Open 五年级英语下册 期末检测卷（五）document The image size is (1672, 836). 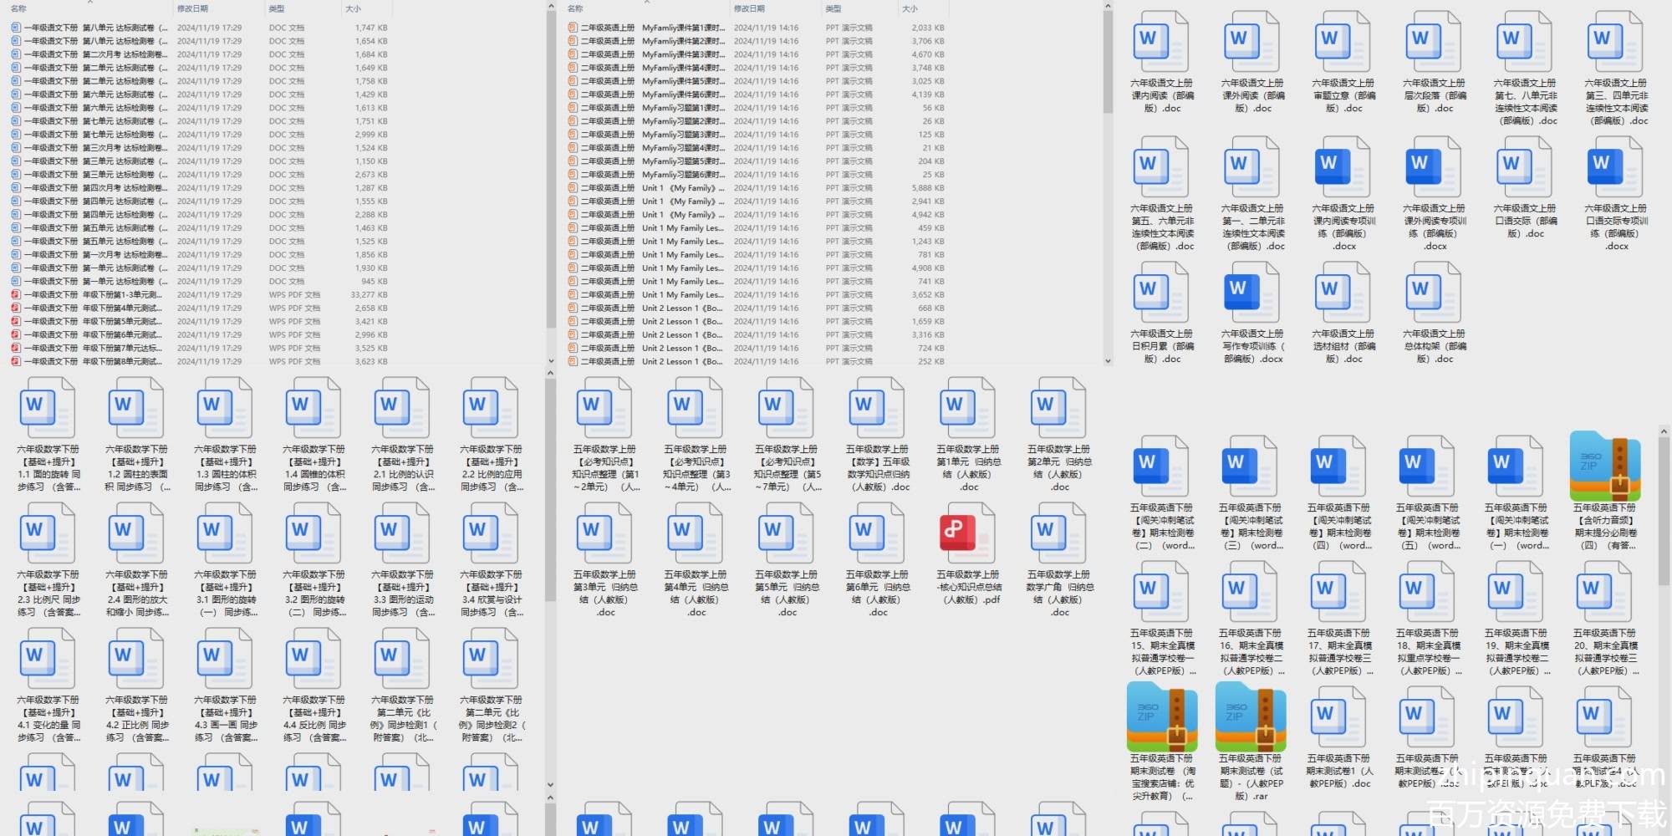[1427, 466]
